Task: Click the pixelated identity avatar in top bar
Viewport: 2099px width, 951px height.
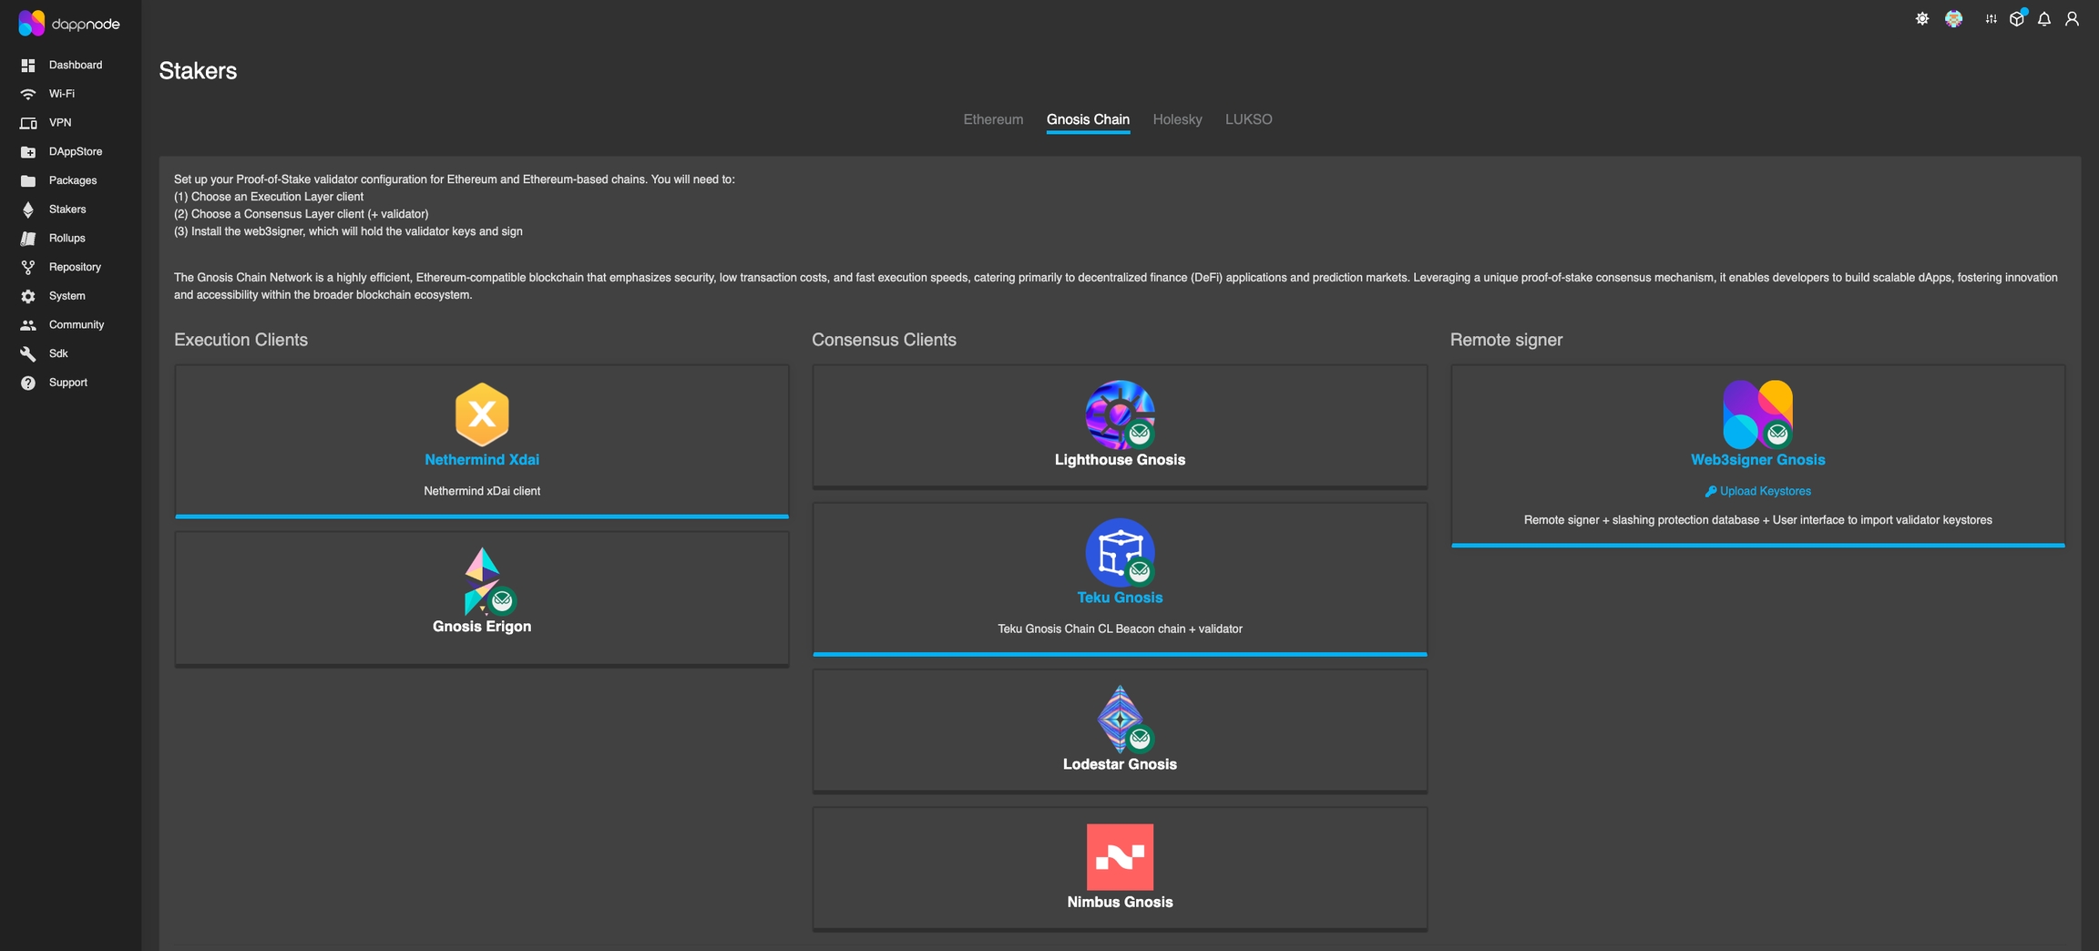Action: 1953,19
